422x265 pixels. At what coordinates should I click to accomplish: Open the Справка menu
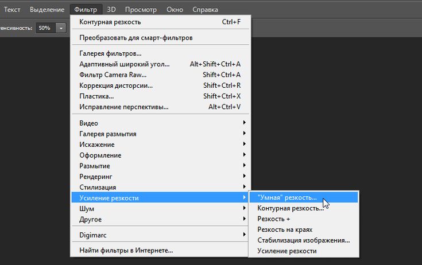pyautogui.click(x=205, y=10)
